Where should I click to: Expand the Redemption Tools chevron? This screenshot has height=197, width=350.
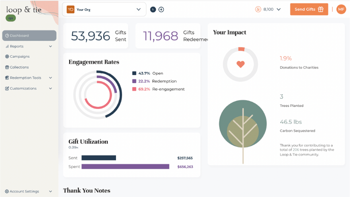pos(50,77)
